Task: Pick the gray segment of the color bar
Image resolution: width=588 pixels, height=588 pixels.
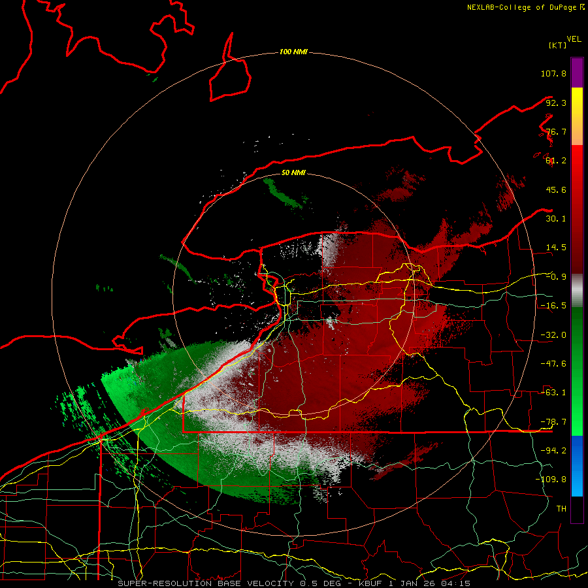Action: coord(577,291)
